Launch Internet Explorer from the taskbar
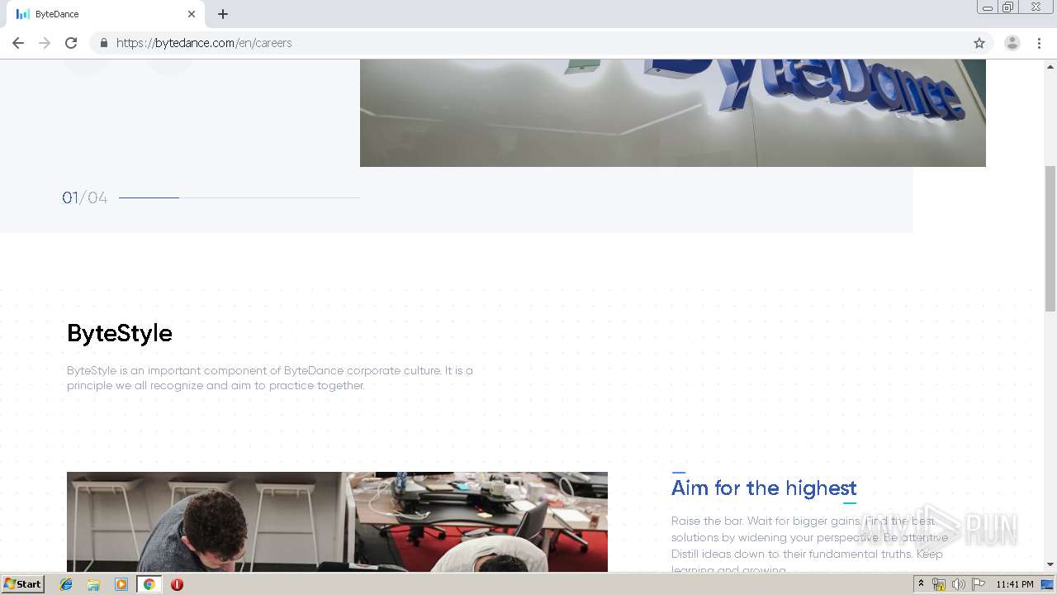The image size is (1057, 595). pos(66,584)
